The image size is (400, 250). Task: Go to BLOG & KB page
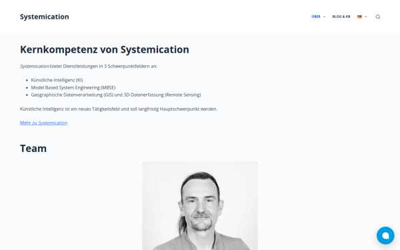(x=341, y=17)
